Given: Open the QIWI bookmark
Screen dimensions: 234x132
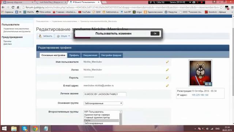Looking at the screenshot, I should click(97, 12).
